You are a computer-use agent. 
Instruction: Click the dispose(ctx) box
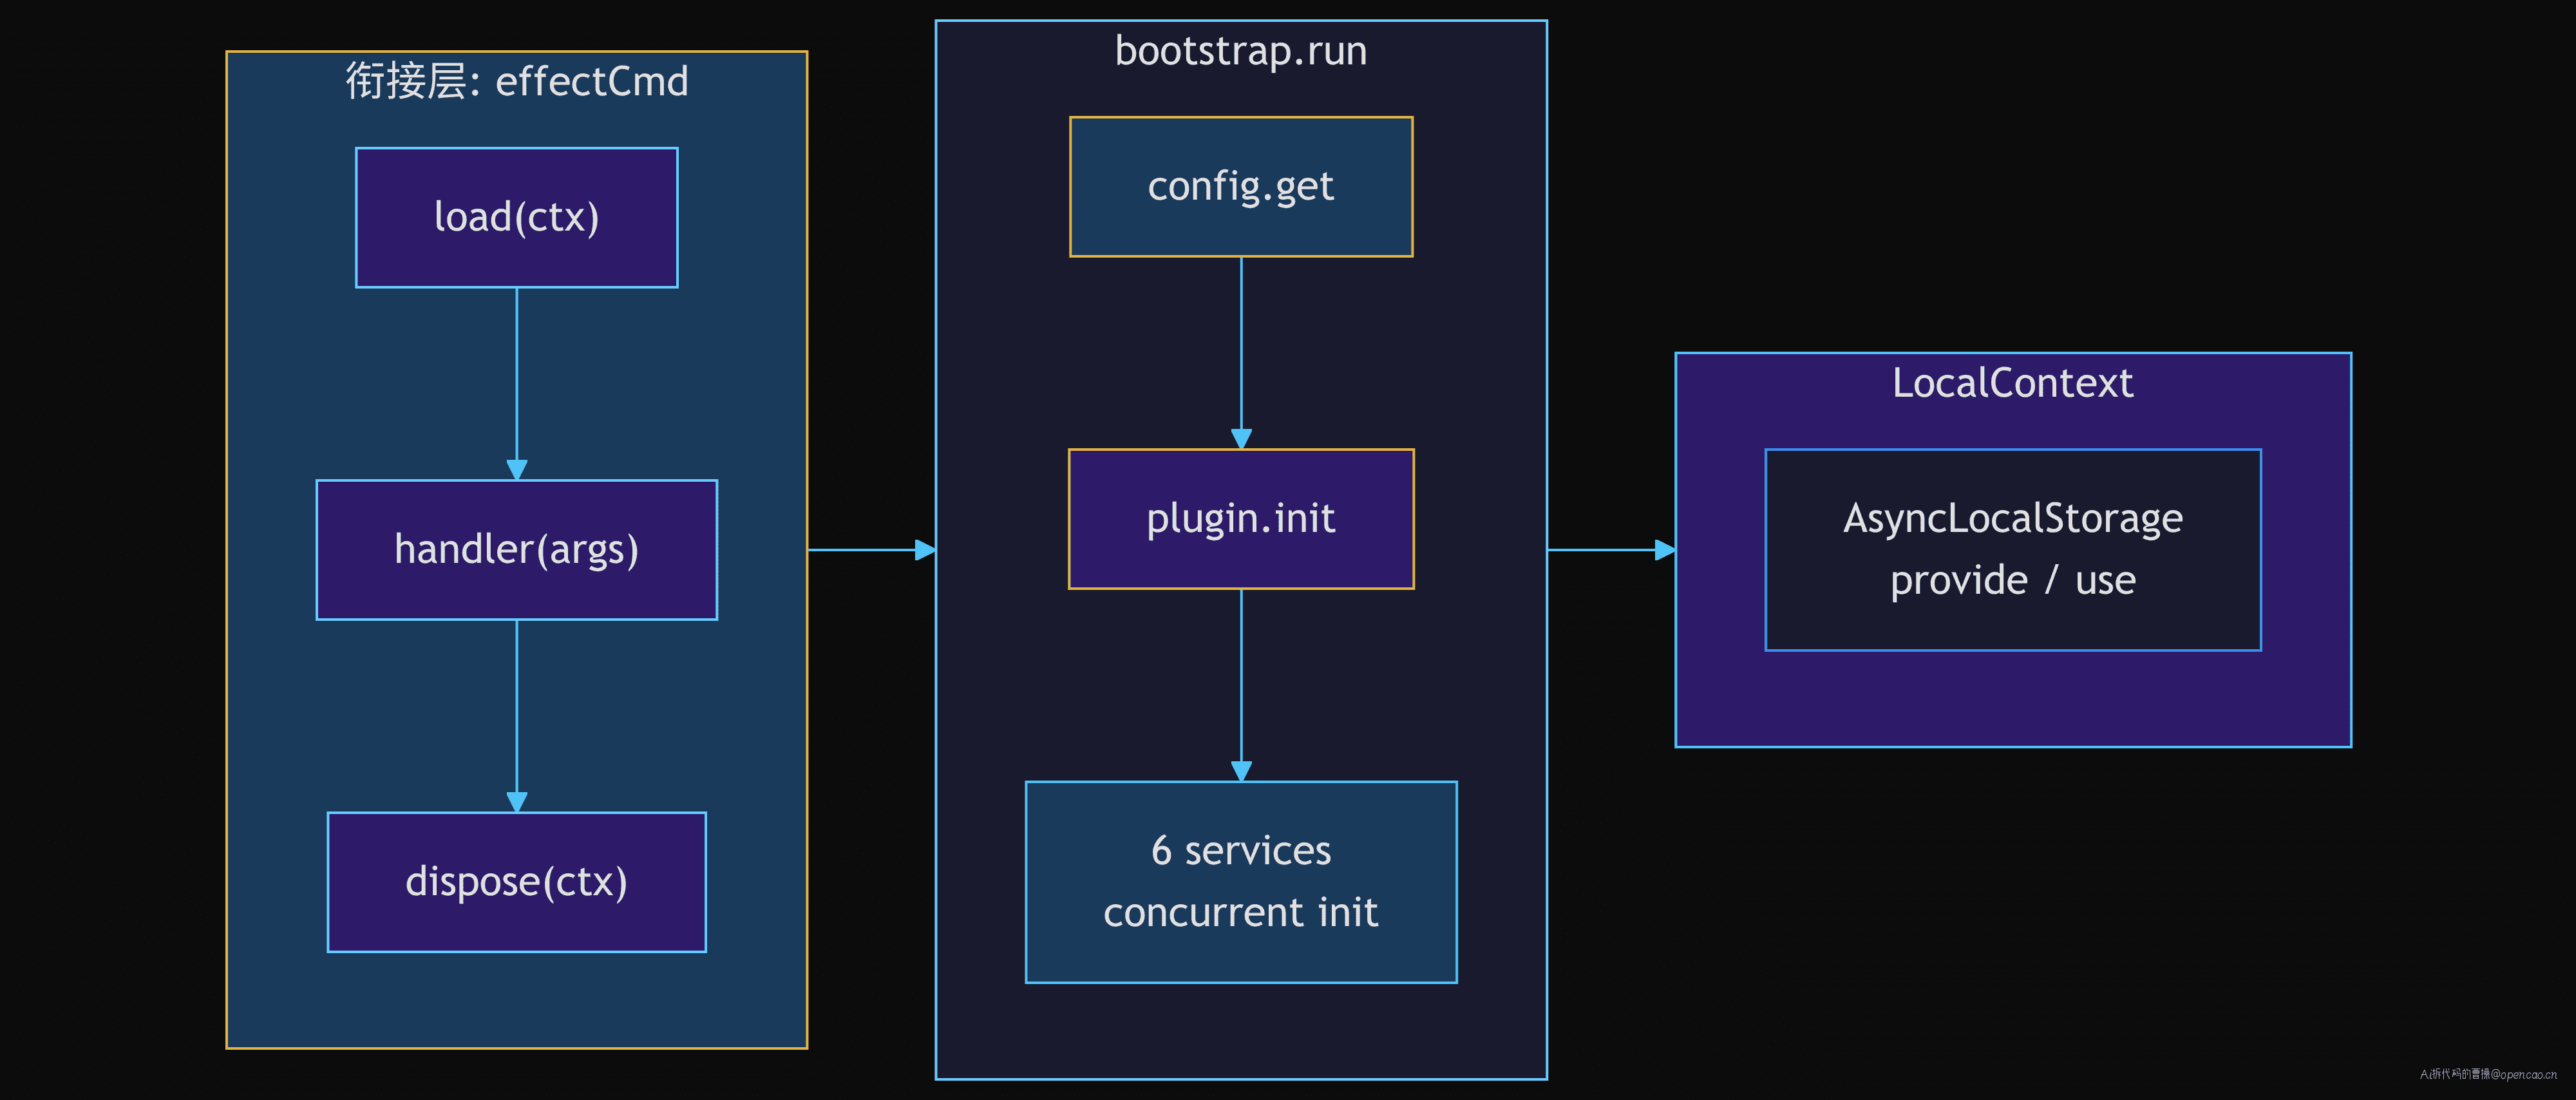pyautogui.click(x=516, y=882)
